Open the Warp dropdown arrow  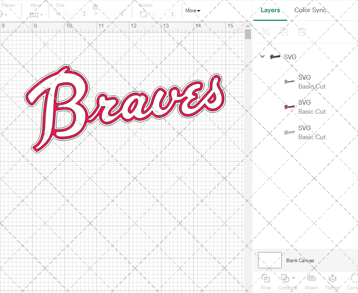pyautogui.click(x=42, y=15)
